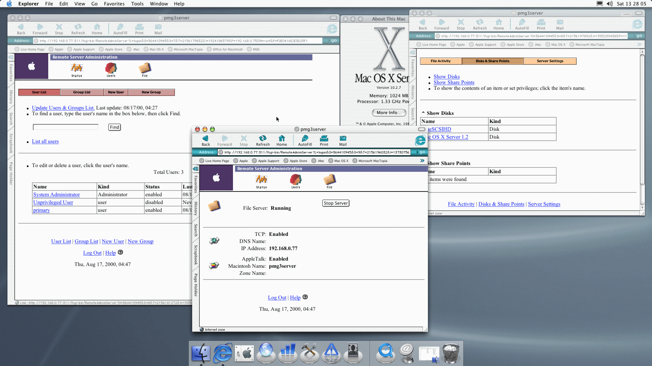Click Show Share Points link
Screen dimensions: 652x366
[x=454, y=82]
